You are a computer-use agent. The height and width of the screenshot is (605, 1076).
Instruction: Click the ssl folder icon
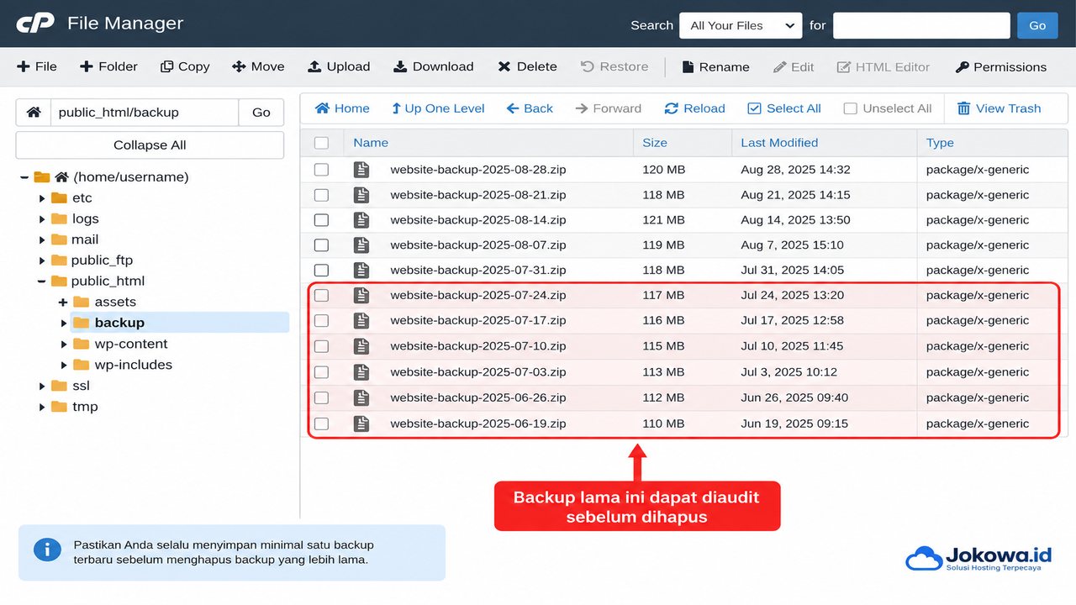59,386
